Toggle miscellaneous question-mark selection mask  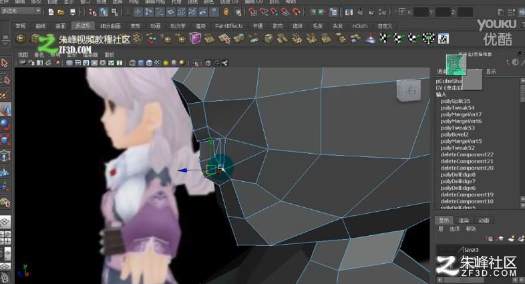[x=214, y=13]
